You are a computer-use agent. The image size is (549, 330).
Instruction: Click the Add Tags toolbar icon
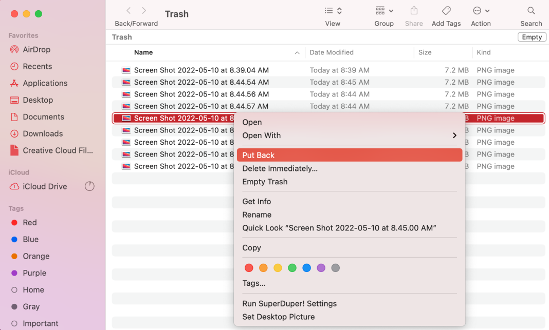click(446, 14)
